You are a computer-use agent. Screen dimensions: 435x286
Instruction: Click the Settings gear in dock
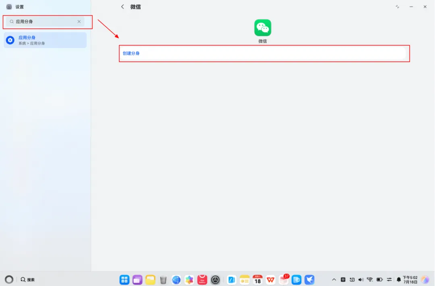click(x=215, y=280)
